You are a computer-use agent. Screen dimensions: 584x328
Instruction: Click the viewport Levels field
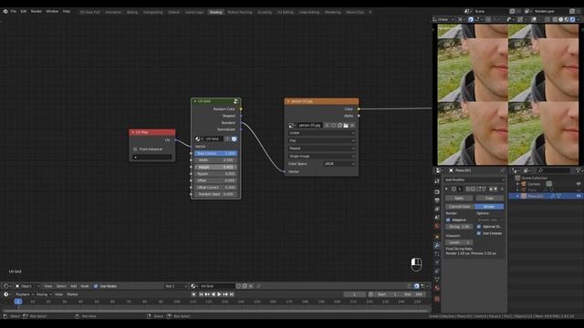[459, 242]
